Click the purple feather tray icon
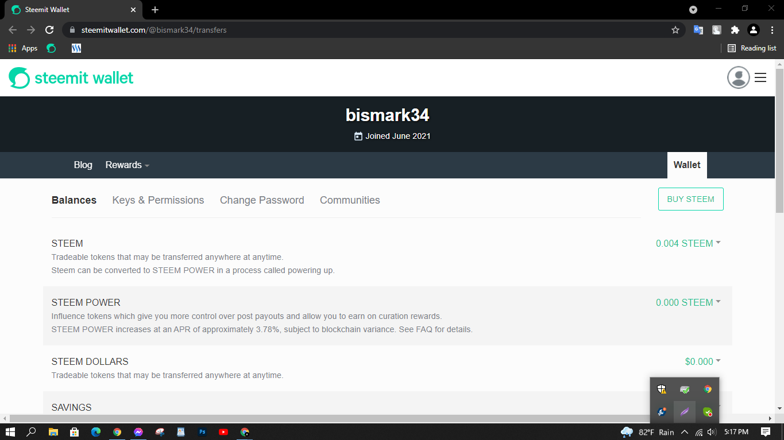This screenshot has height=440, width=784. click(x=685, y=412)
